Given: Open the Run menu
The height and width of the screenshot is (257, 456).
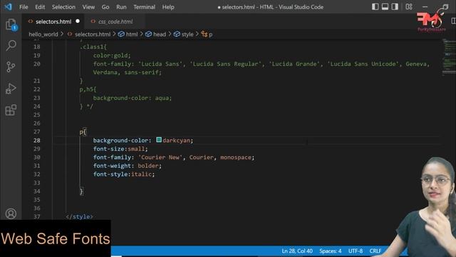Looking at the screenshot, I should point(121,7).
